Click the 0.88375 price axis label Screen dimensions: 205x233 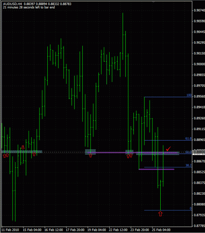(199, 183)
